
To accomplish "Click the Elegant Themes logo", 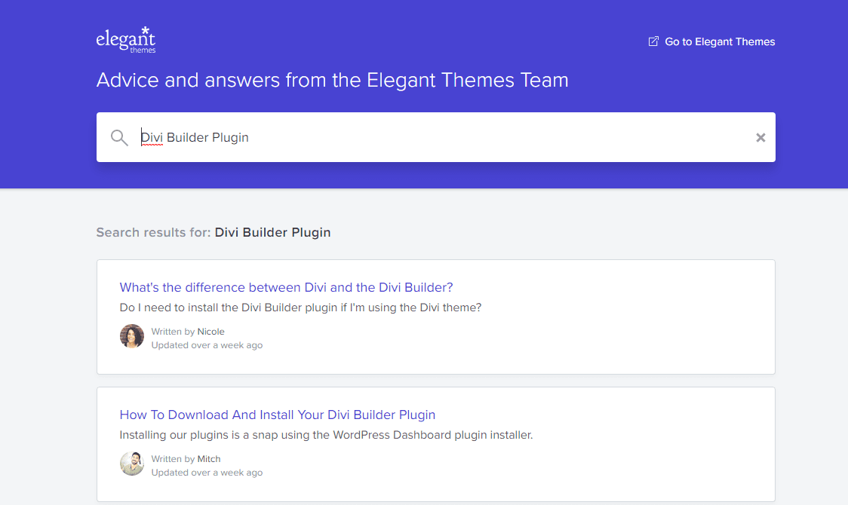I will (126, 39).
